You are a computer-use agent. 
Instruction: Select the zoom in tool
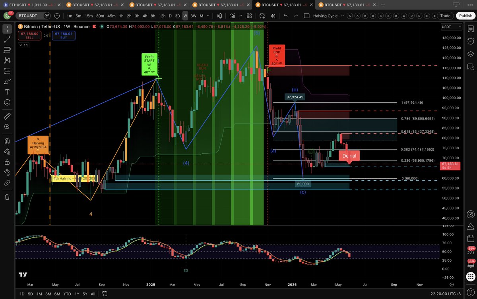pyautogui.click(x=7, y=127)
